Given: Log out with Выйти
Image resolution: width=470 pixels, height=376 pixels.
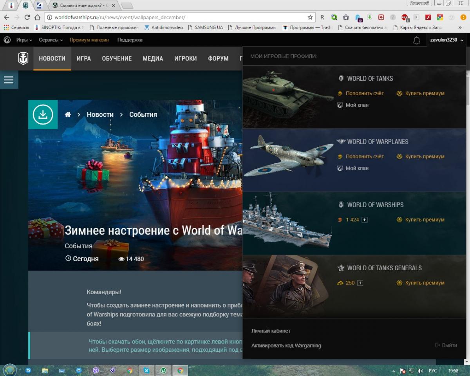Looking at the screenshot, I should [x=446, y=345].
